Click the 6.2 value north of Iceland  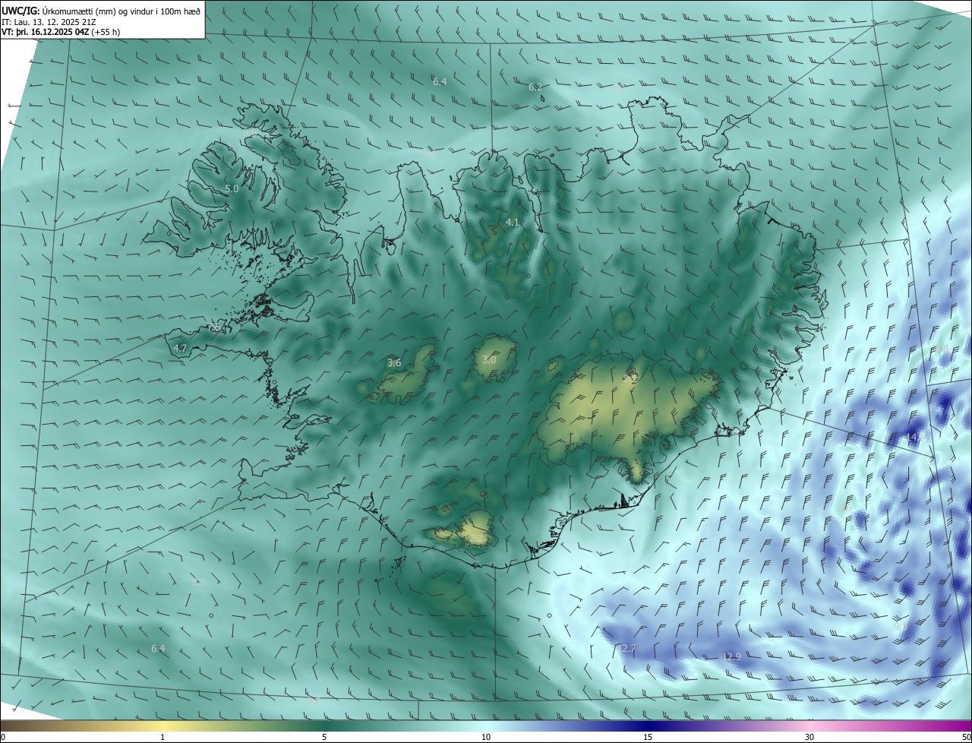coord(535,87)
